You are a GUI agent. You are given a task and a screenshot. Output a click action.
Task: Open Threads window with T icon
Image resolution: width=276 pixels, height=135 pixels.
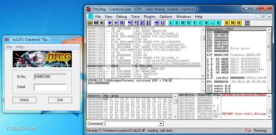tap(194, 23)
